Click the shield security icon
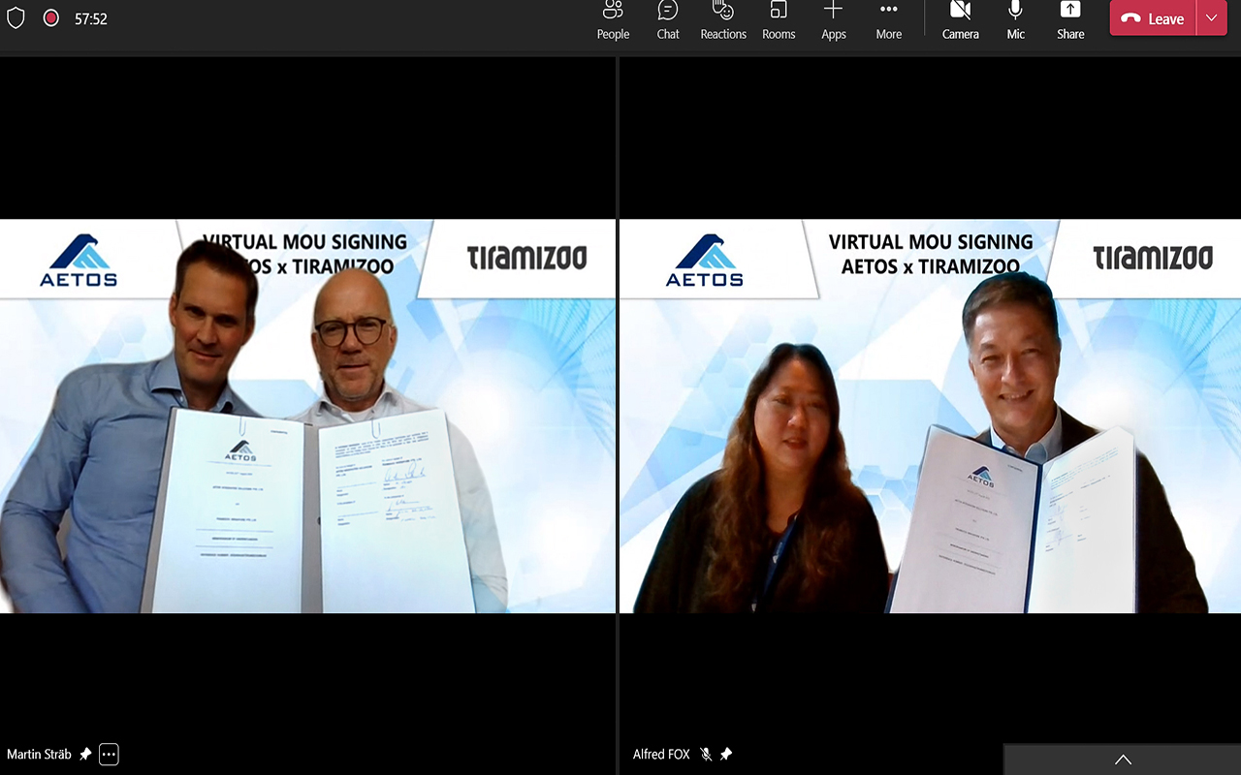The image size is (1241, 775). point(16,18)
